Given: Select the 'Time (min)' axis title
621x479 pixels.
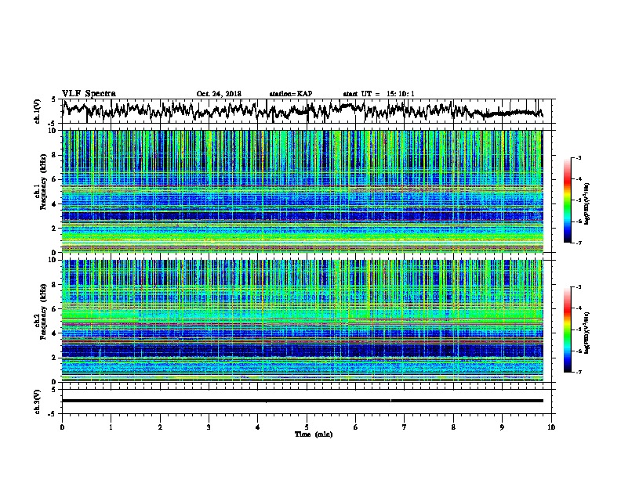Looking at the screenshot, I should [x=314, y=434].
